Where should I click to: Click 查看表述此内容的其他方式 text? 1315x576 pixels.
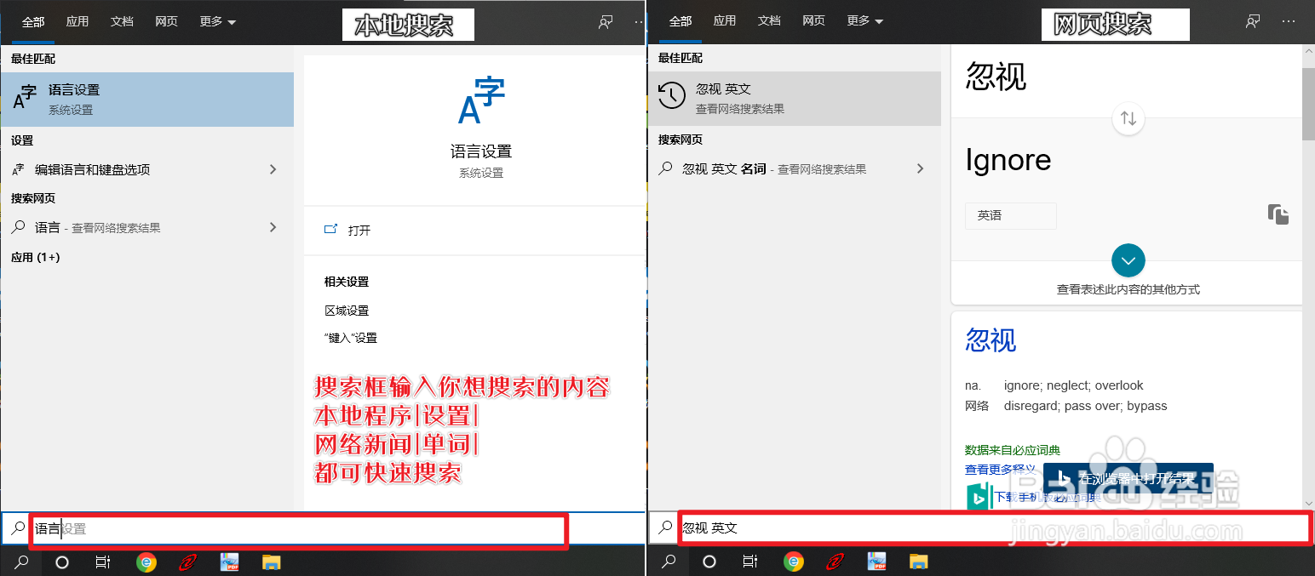pyautogui.click(x=1128, y=289)
